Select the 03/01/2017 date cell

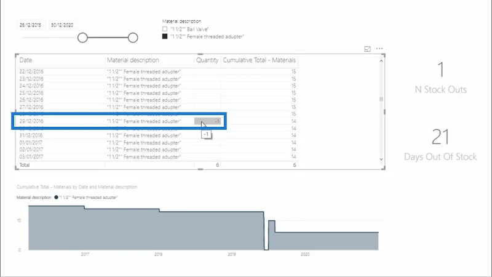pyautogui.click(x=31, y=157)
